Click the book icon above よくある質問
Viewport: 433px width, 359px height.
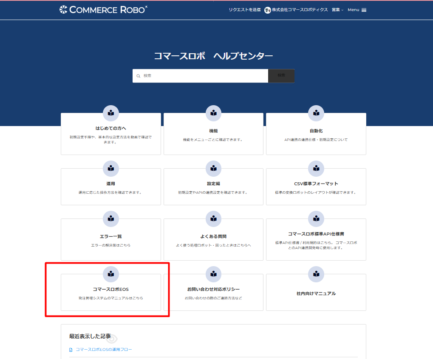tap(213, 218)
